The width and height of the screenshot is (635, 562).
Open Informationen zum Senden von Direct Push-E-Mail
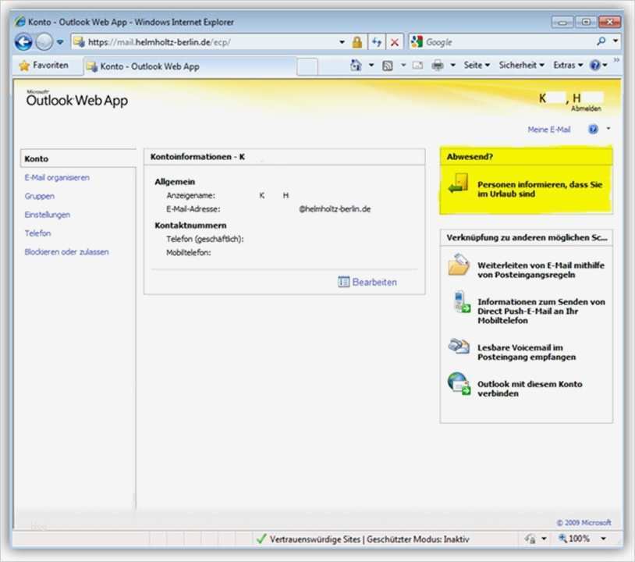coord(541,311)
